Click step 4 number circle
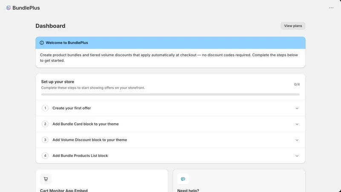The height and width of the screenshot is (192, 341). (x=45, y=156)
